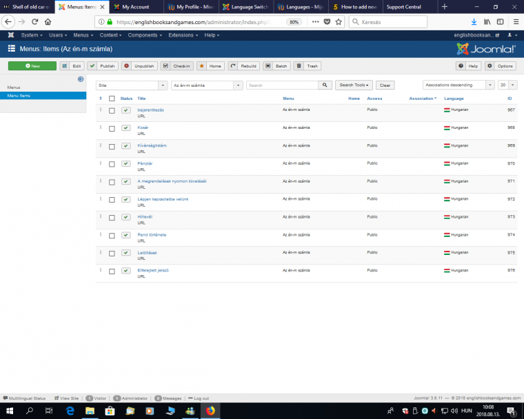Image resolution: width=524 pixels, height=419 pixels.
Task: Click the Menus sidebar link
Action: coord(14,88)
